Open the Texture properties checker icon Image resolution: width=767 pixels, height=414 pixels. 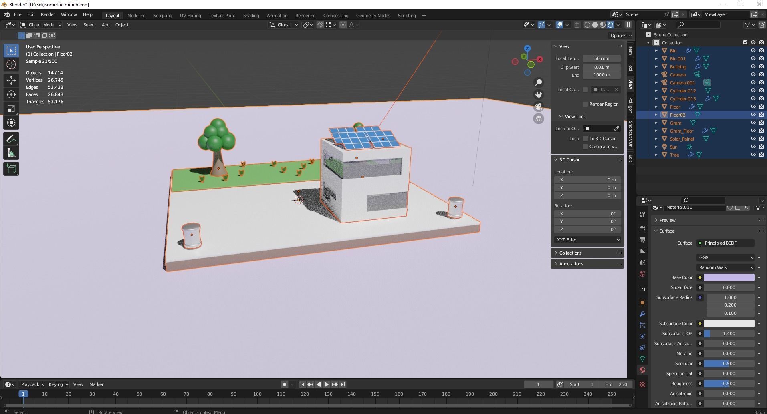[x=642, y=384]
